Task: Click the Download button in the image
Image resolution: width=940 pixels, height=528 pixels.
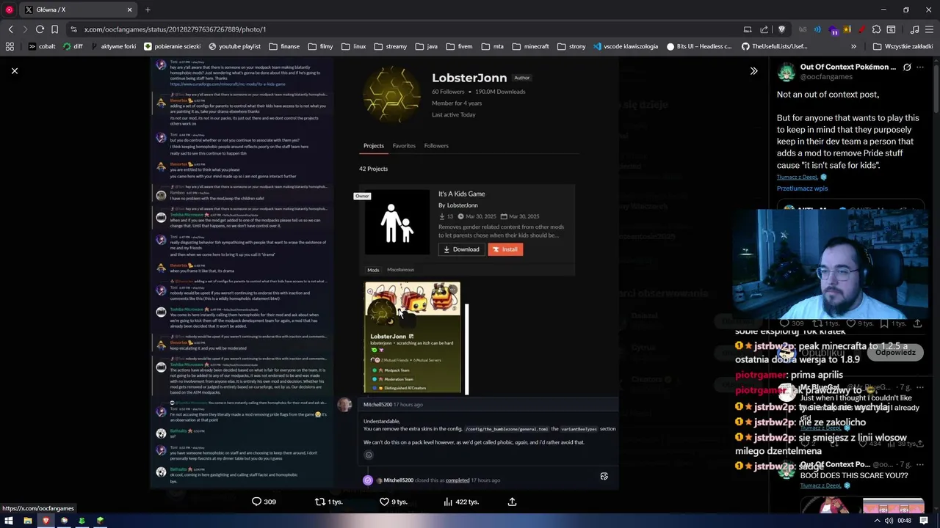Action: (461, 249)
